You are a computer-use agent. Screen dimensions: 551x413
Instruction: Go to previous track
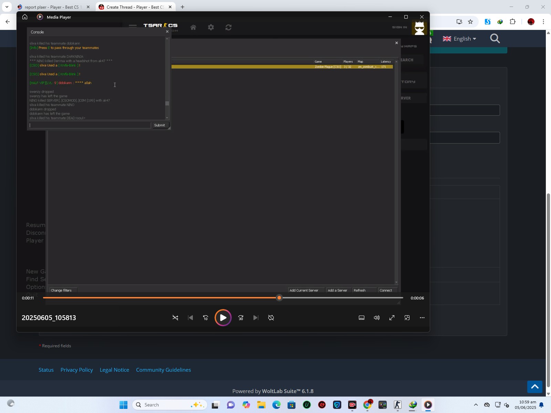point(190,318)
